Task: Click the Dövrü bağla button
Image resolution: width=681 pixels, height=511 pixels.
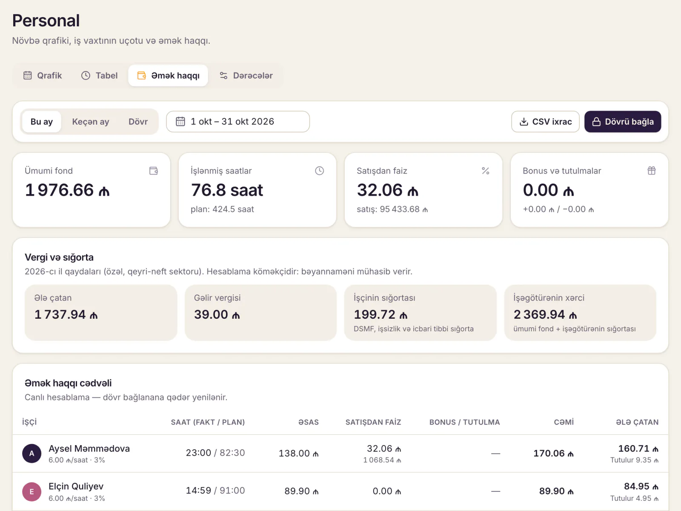Action: tap(622, 122)
